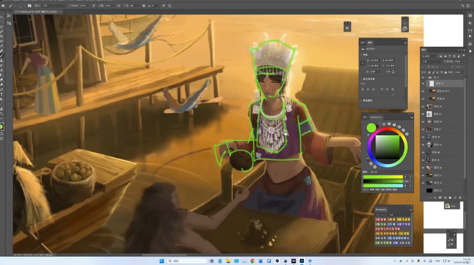Select the Type tool in the toolbar
474x265 pixels.
tap(2, 94)
